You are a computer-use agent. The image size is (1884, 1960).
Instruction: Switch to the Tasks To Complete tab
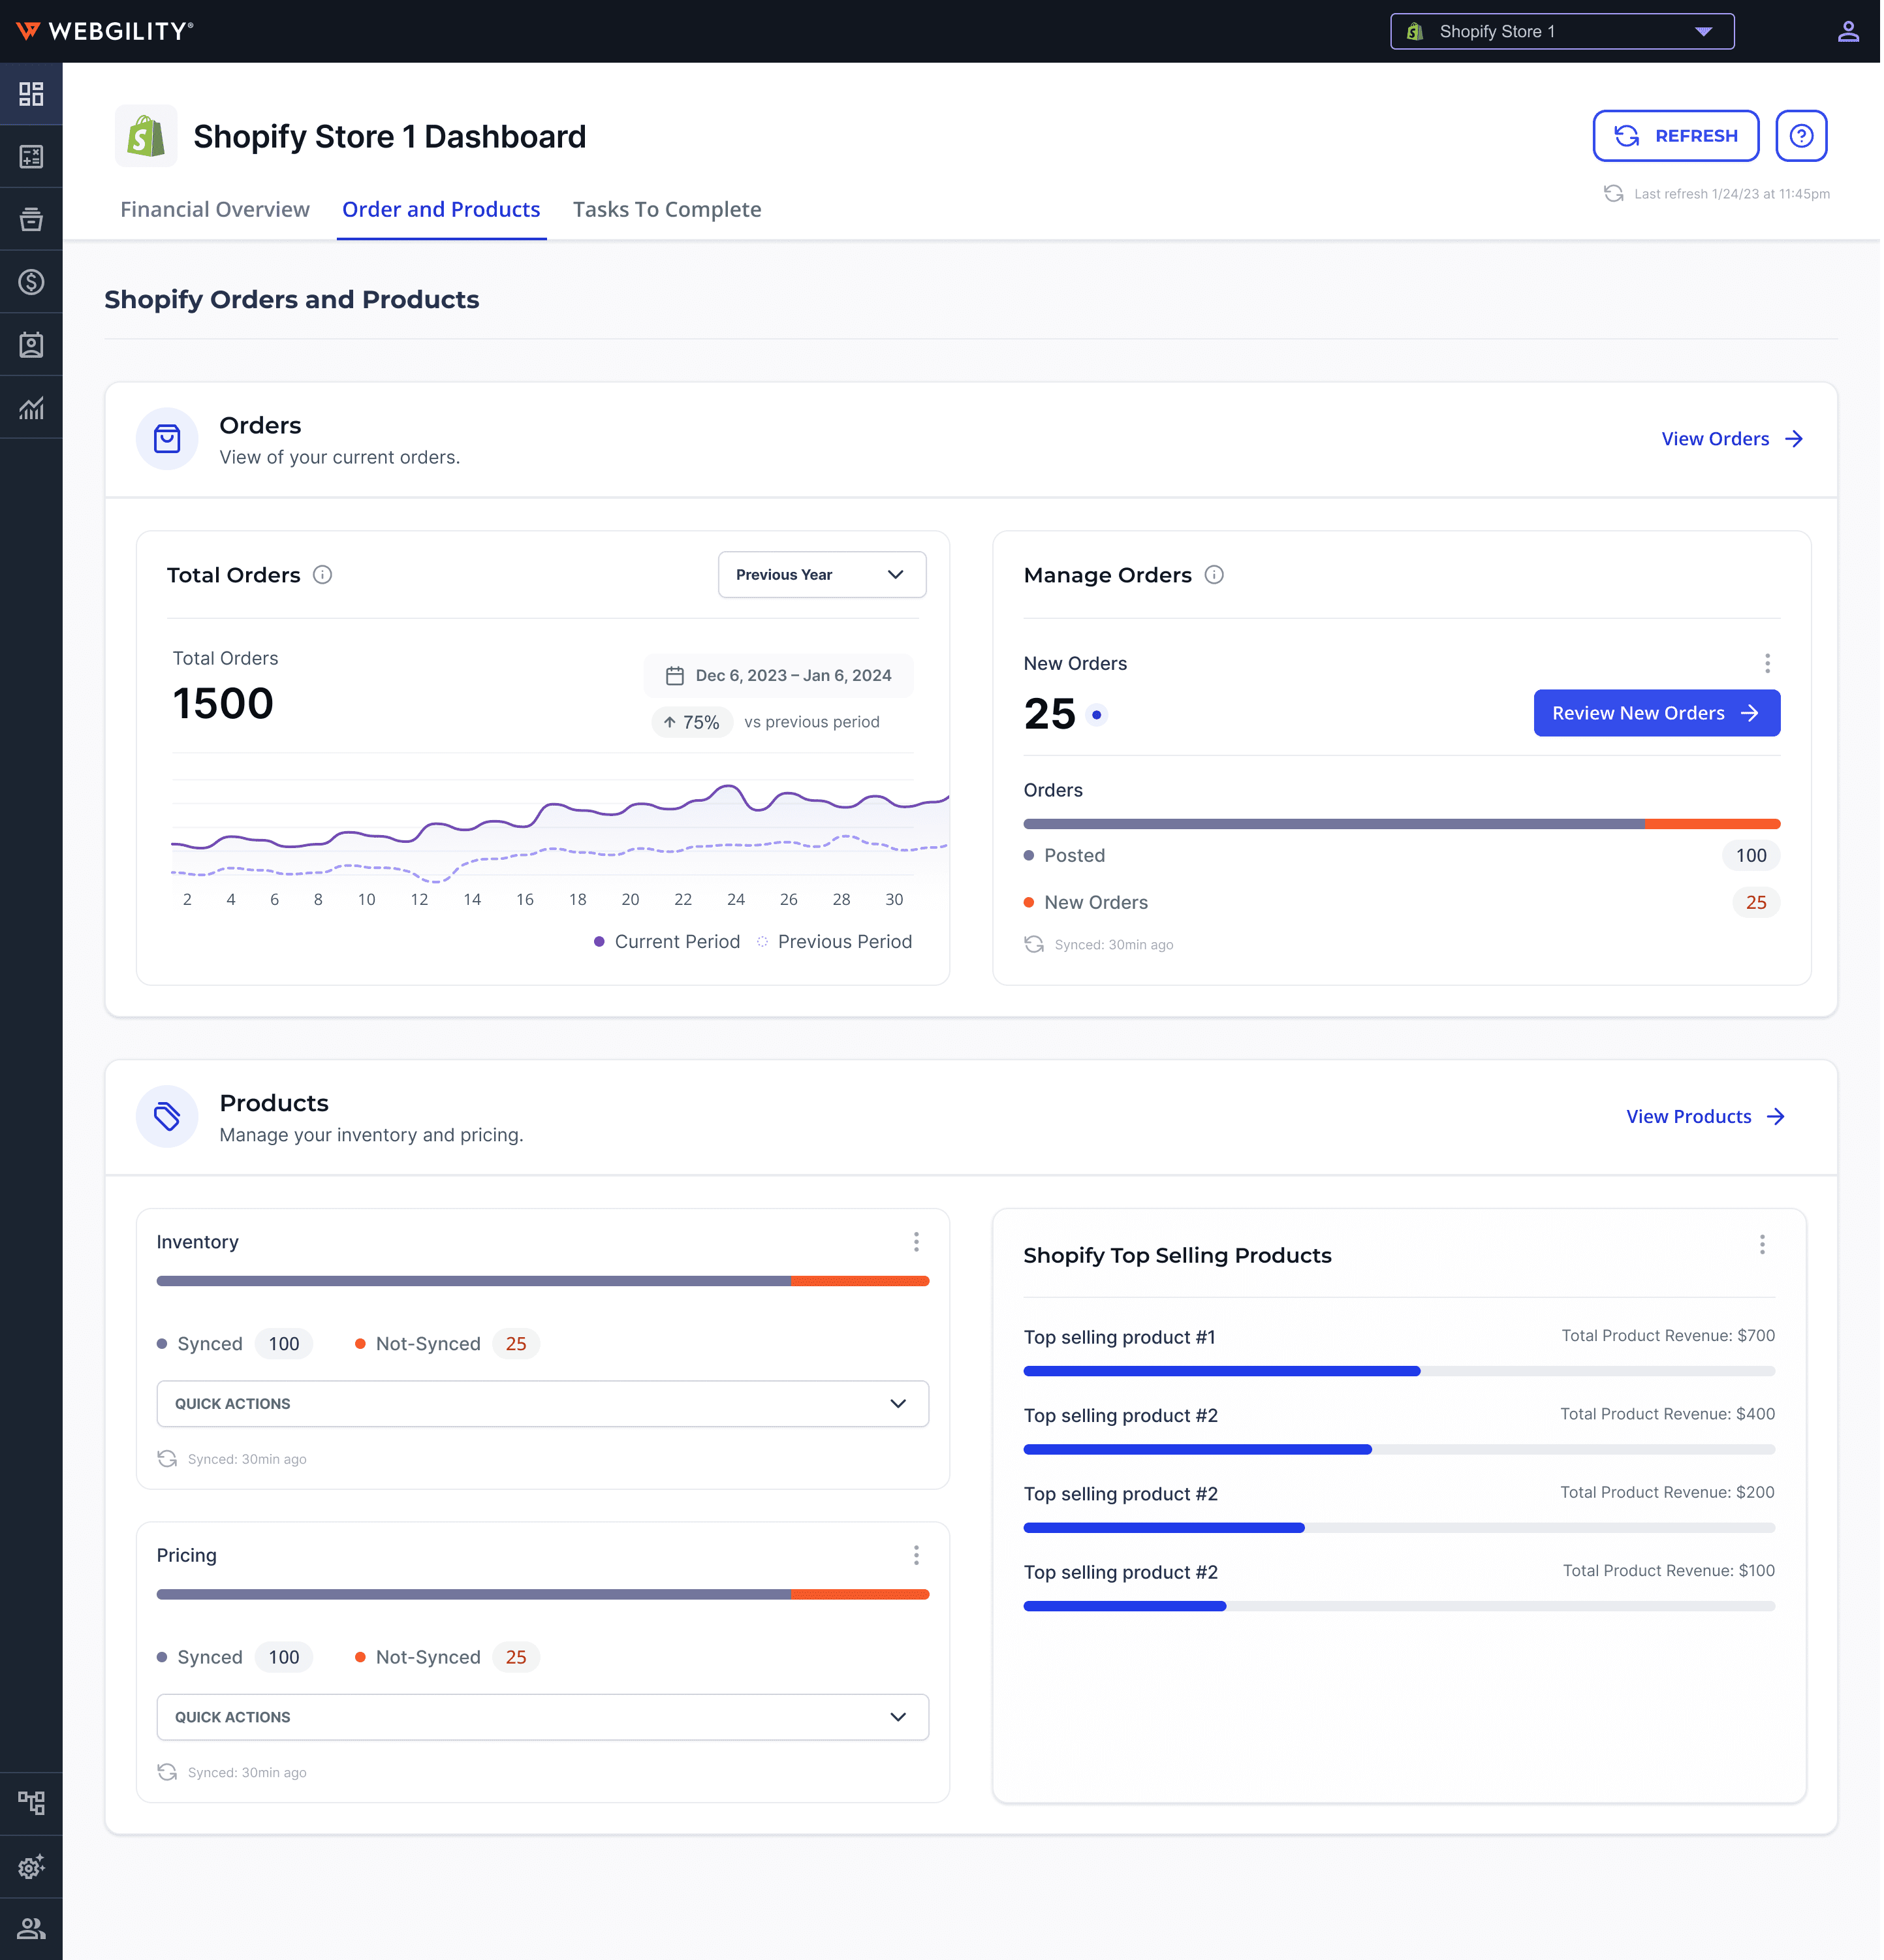tap(666, 209)
